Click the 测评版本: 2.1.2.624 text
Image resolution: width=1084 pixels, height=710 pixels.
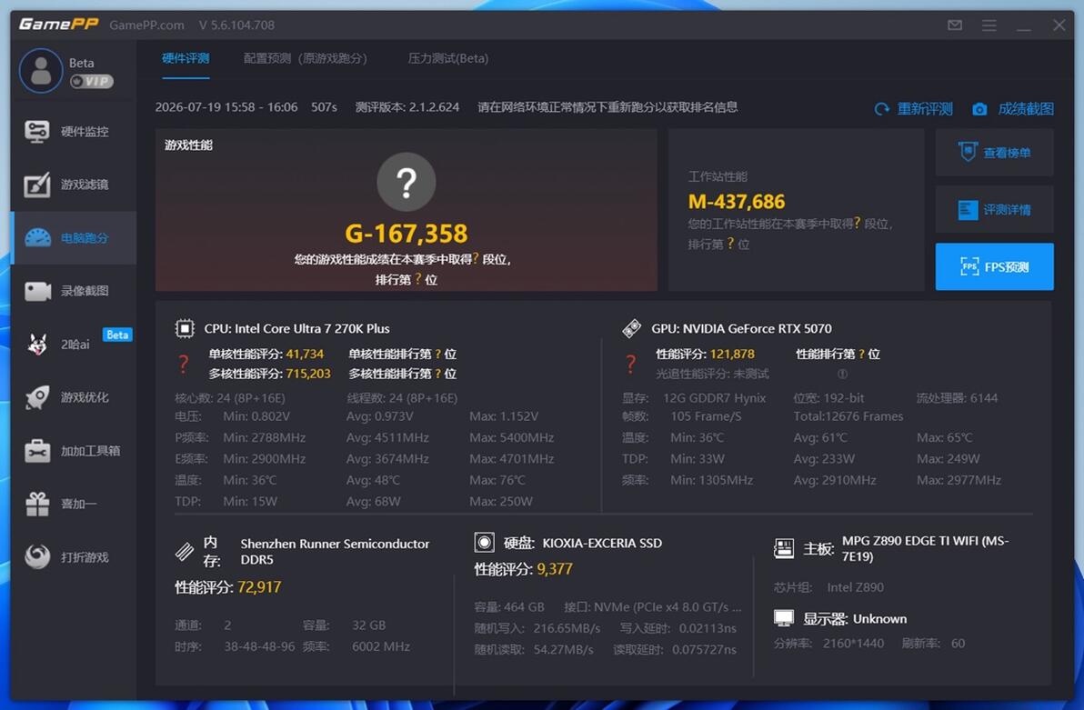point(407,107)
